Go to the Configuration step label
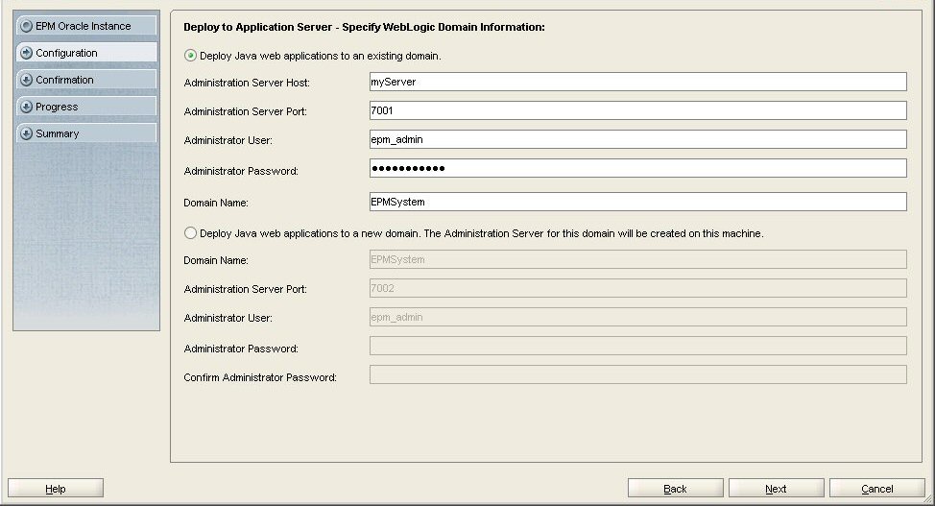 click(66, 53)
